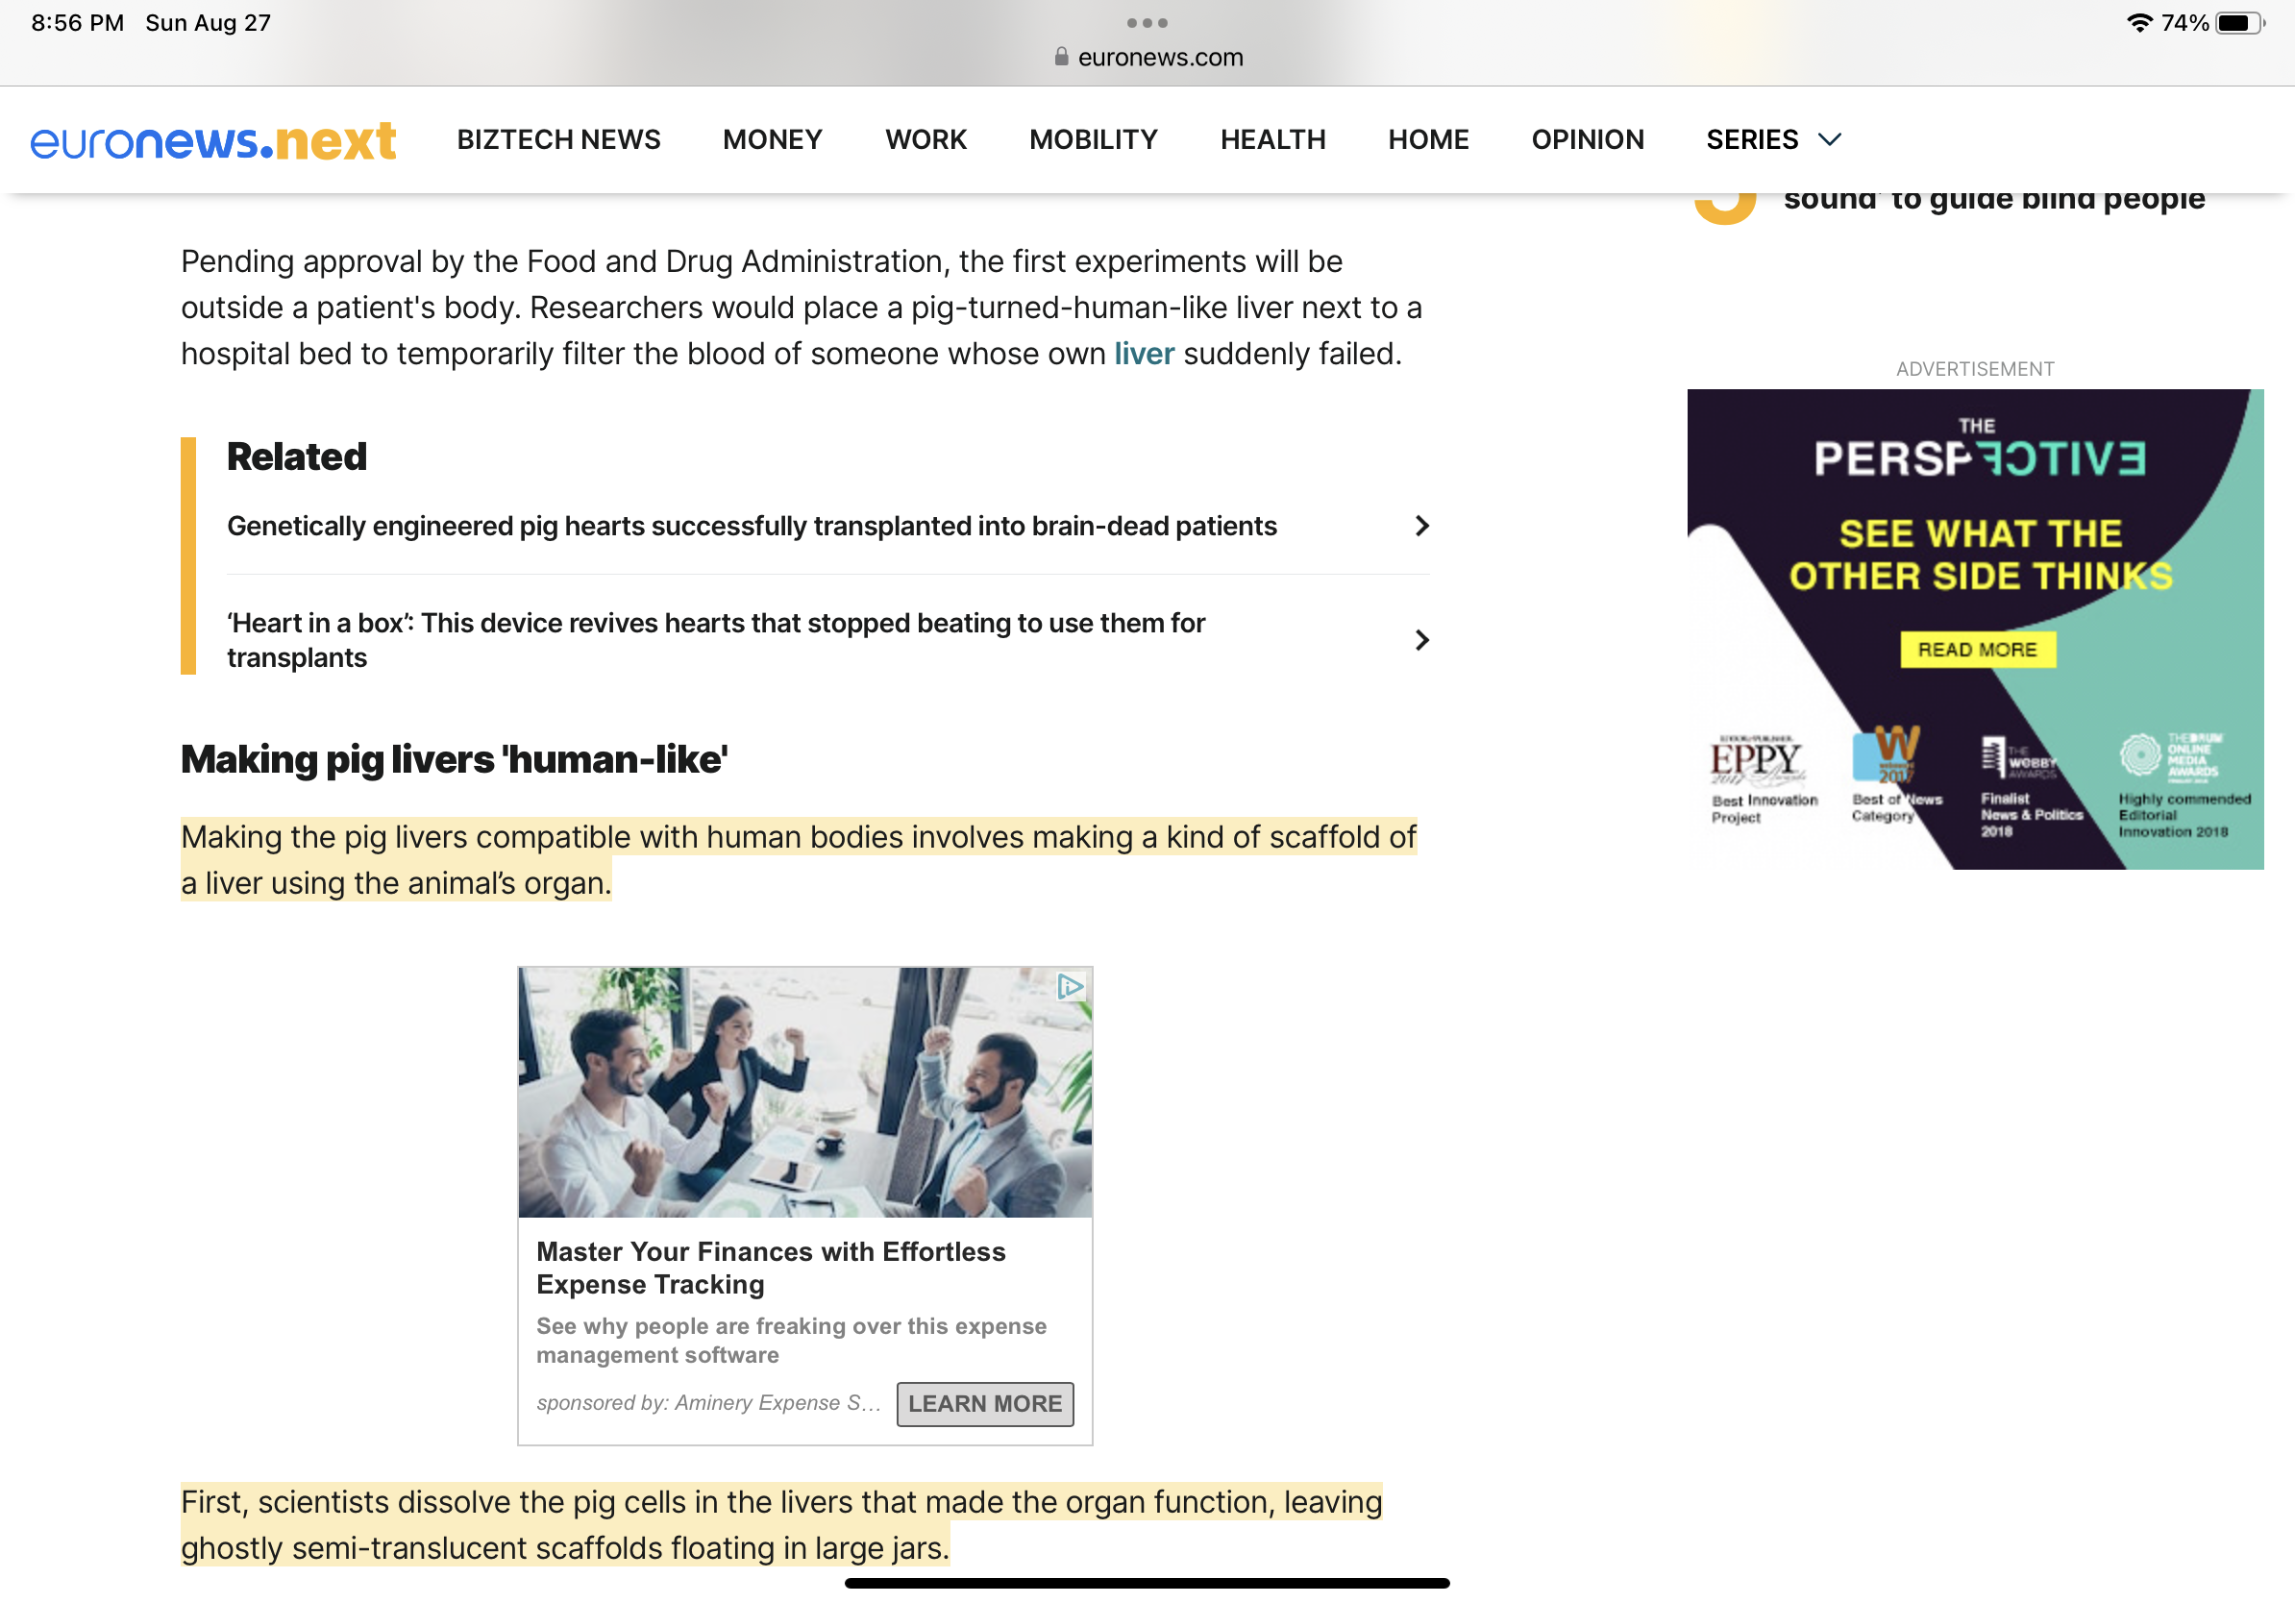
Task: Open the finance ad team photo
Action: click(x=804, y=1092)
